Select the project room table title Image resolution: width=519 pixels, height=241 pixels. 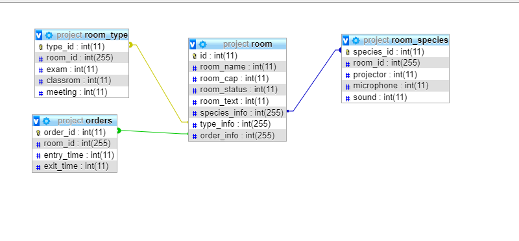248,44
